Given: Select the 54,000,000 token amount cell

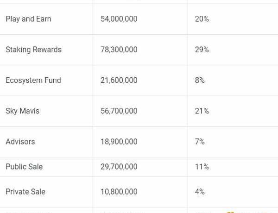Looking at the screenshot, I should [x=119, y=19].
